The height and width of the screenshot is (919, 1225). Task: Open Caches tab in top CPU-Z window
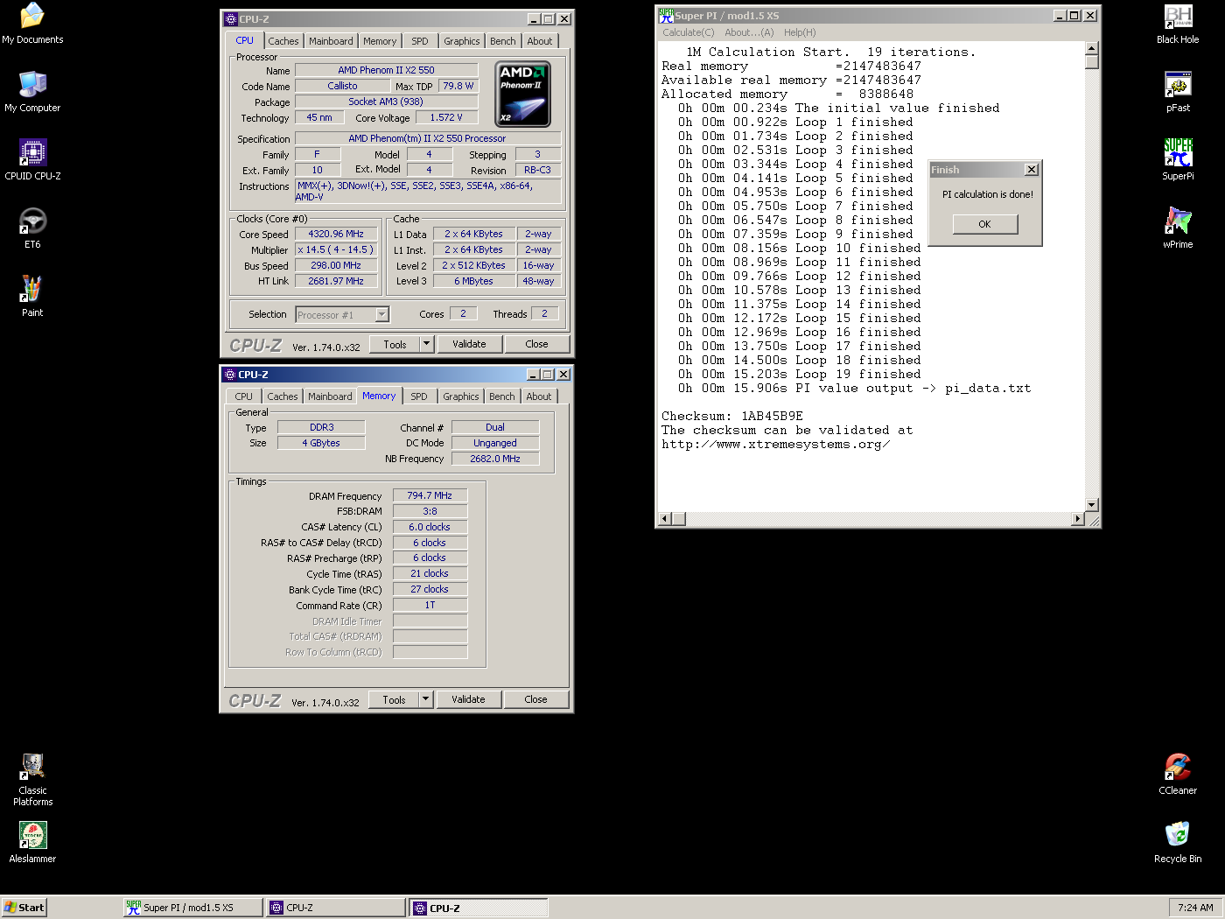pos(283,41)
